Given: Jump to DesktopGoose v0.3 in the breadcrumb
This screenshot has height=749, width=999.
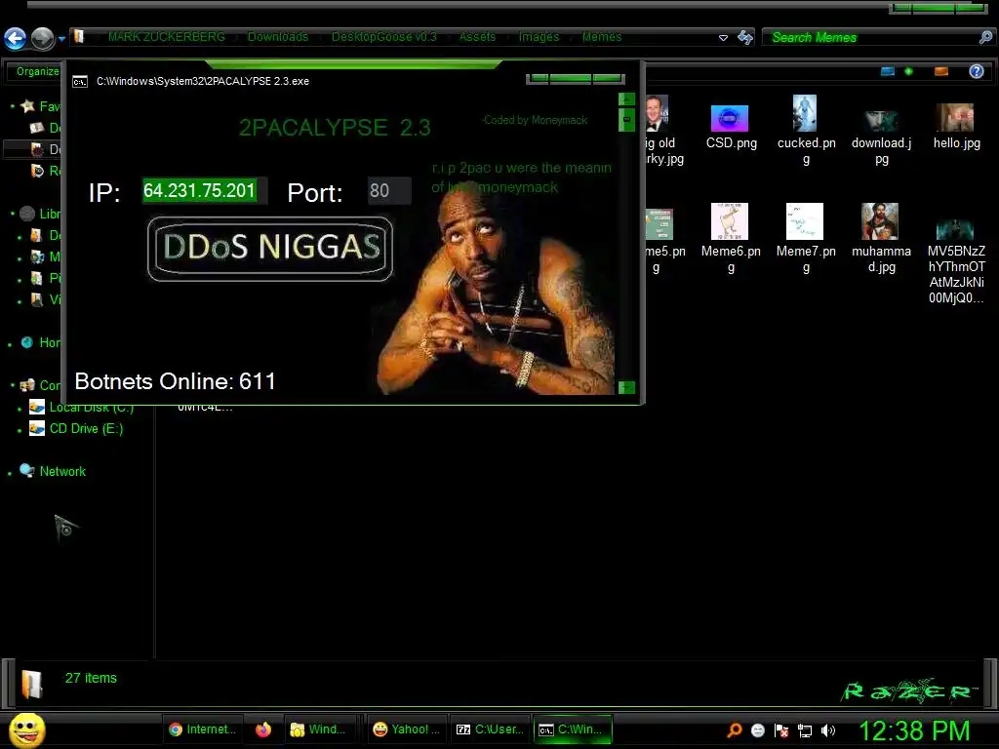Looking at the screenshot, I should pos(384,37).
